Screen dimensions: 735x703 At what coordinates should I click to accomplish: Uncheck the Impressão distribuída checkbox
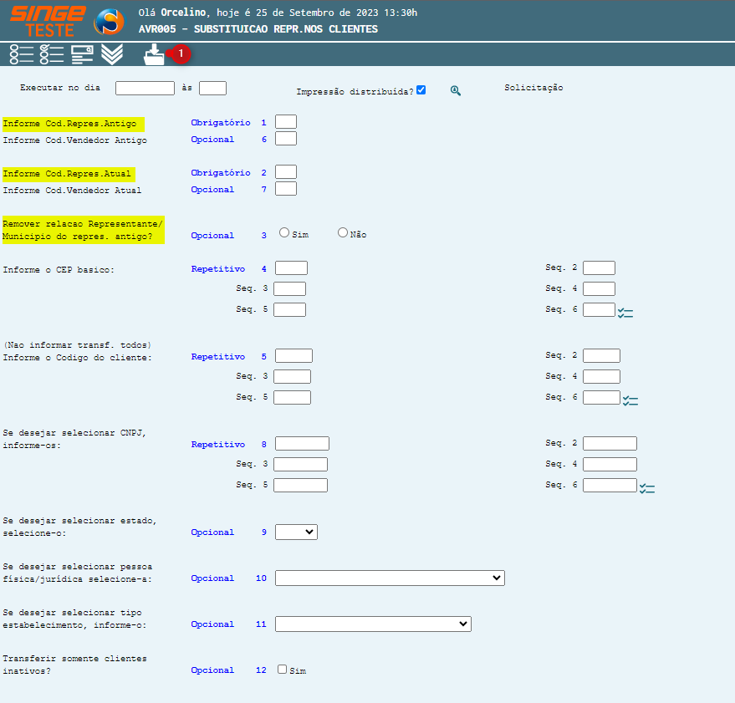click(x=421, y=89)
